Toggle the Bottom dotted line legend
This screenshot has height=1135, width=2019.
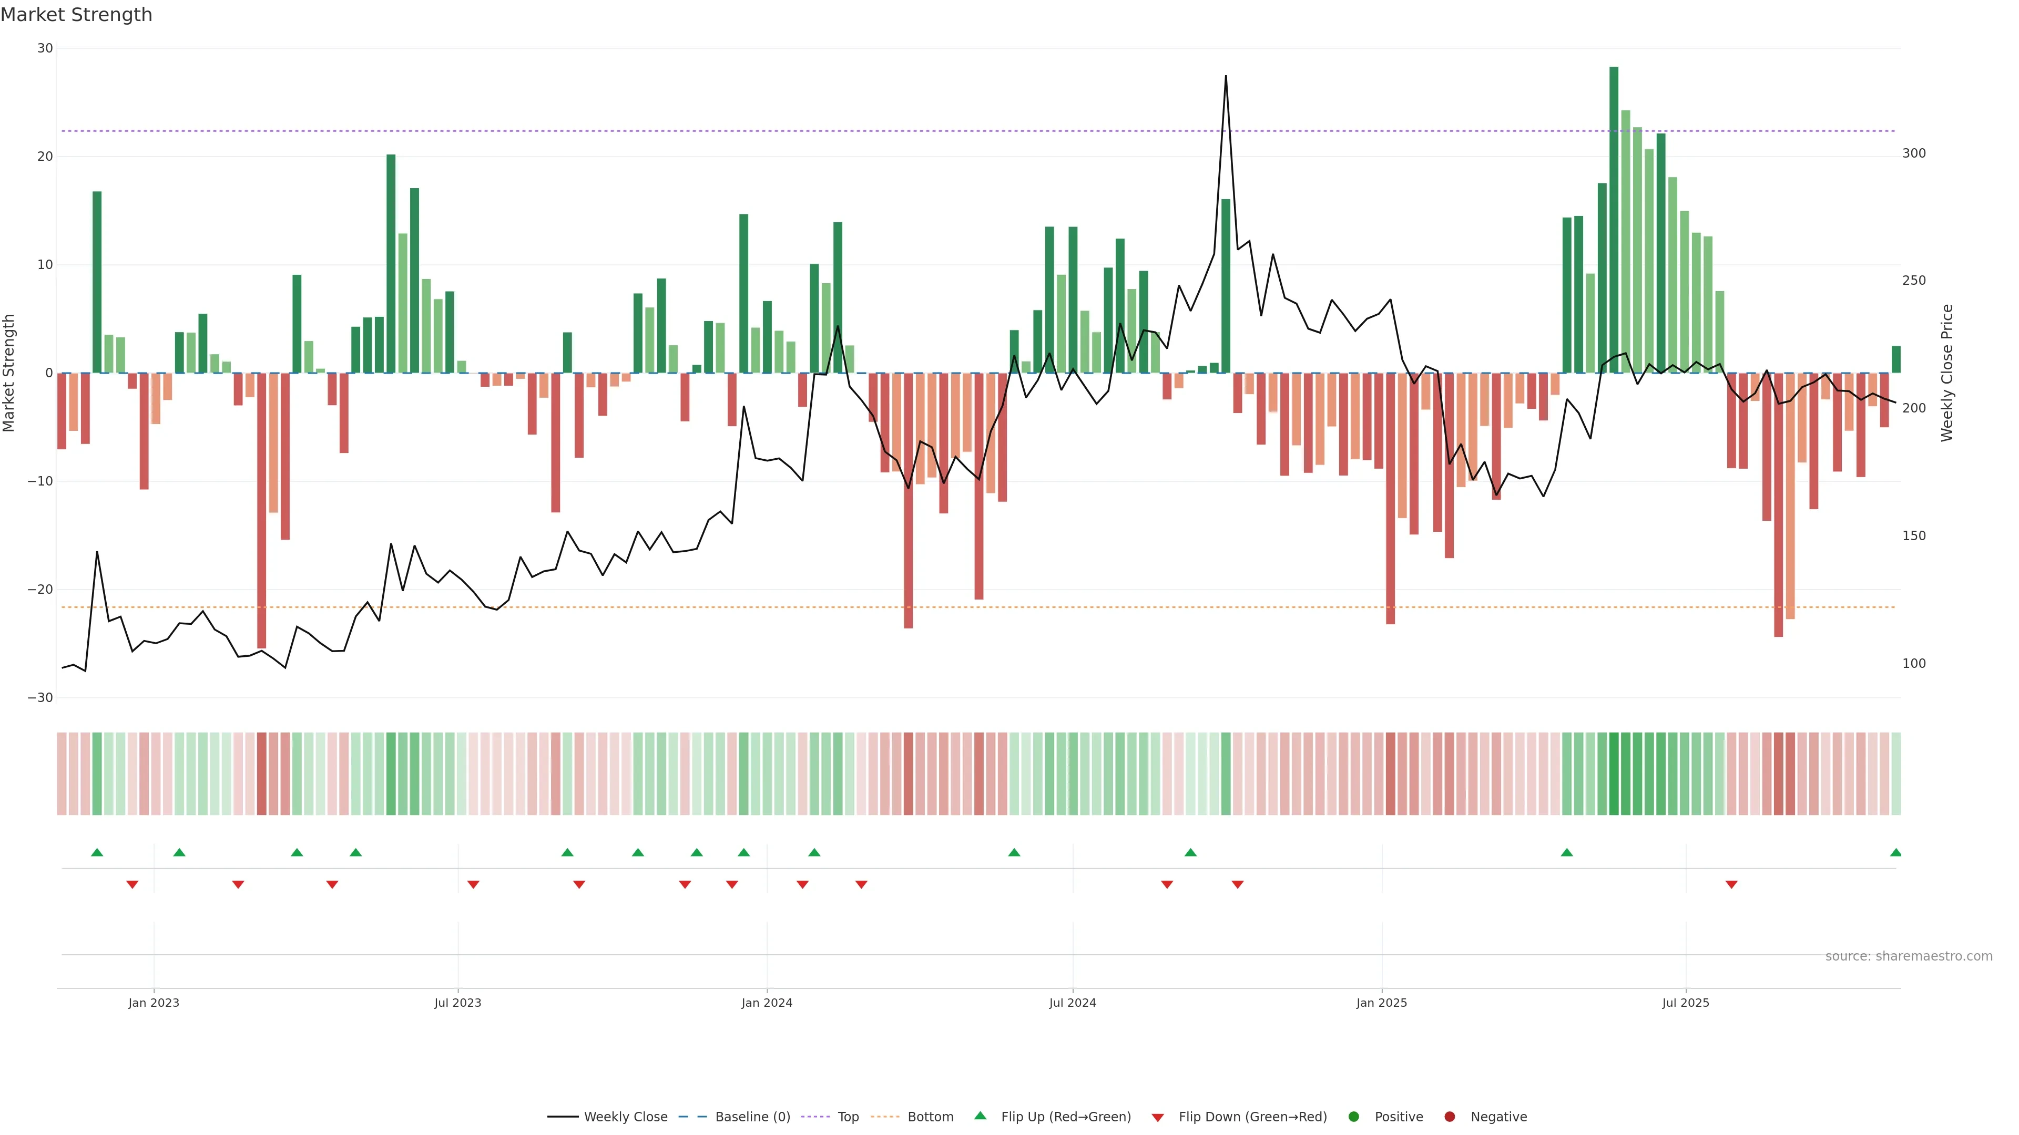[x=885, y=1116]
